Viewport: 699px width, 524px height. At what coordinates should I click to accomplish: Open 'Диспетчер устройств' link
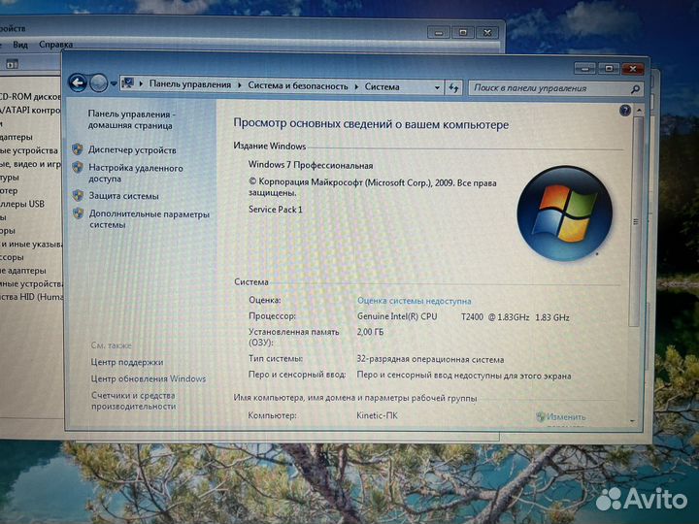point(132,150)
